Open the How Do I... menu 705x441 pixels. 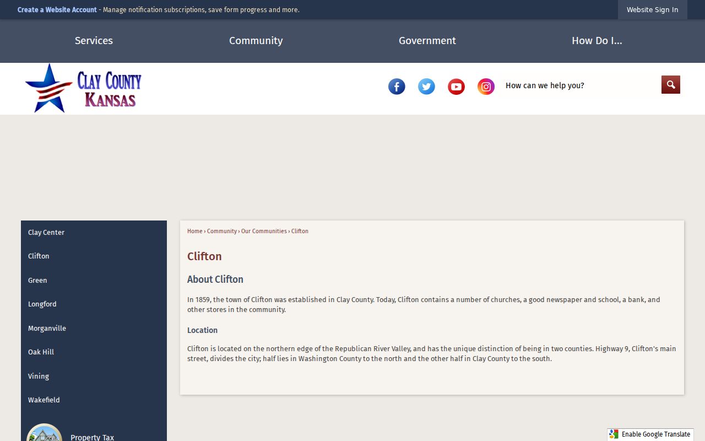coord(597,41)
